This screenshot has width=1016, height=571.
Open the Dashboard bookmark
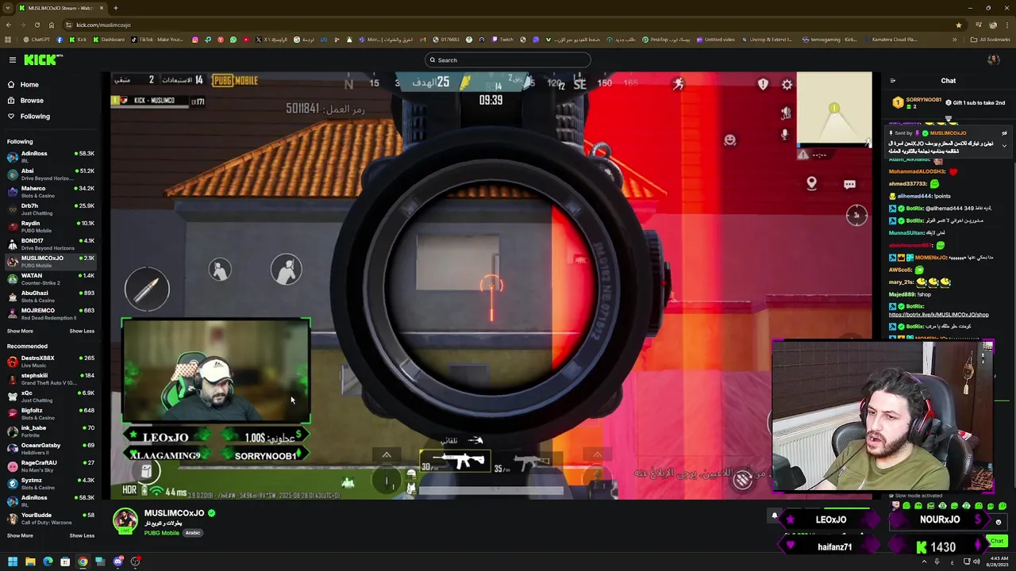click(x=107, y=40)
